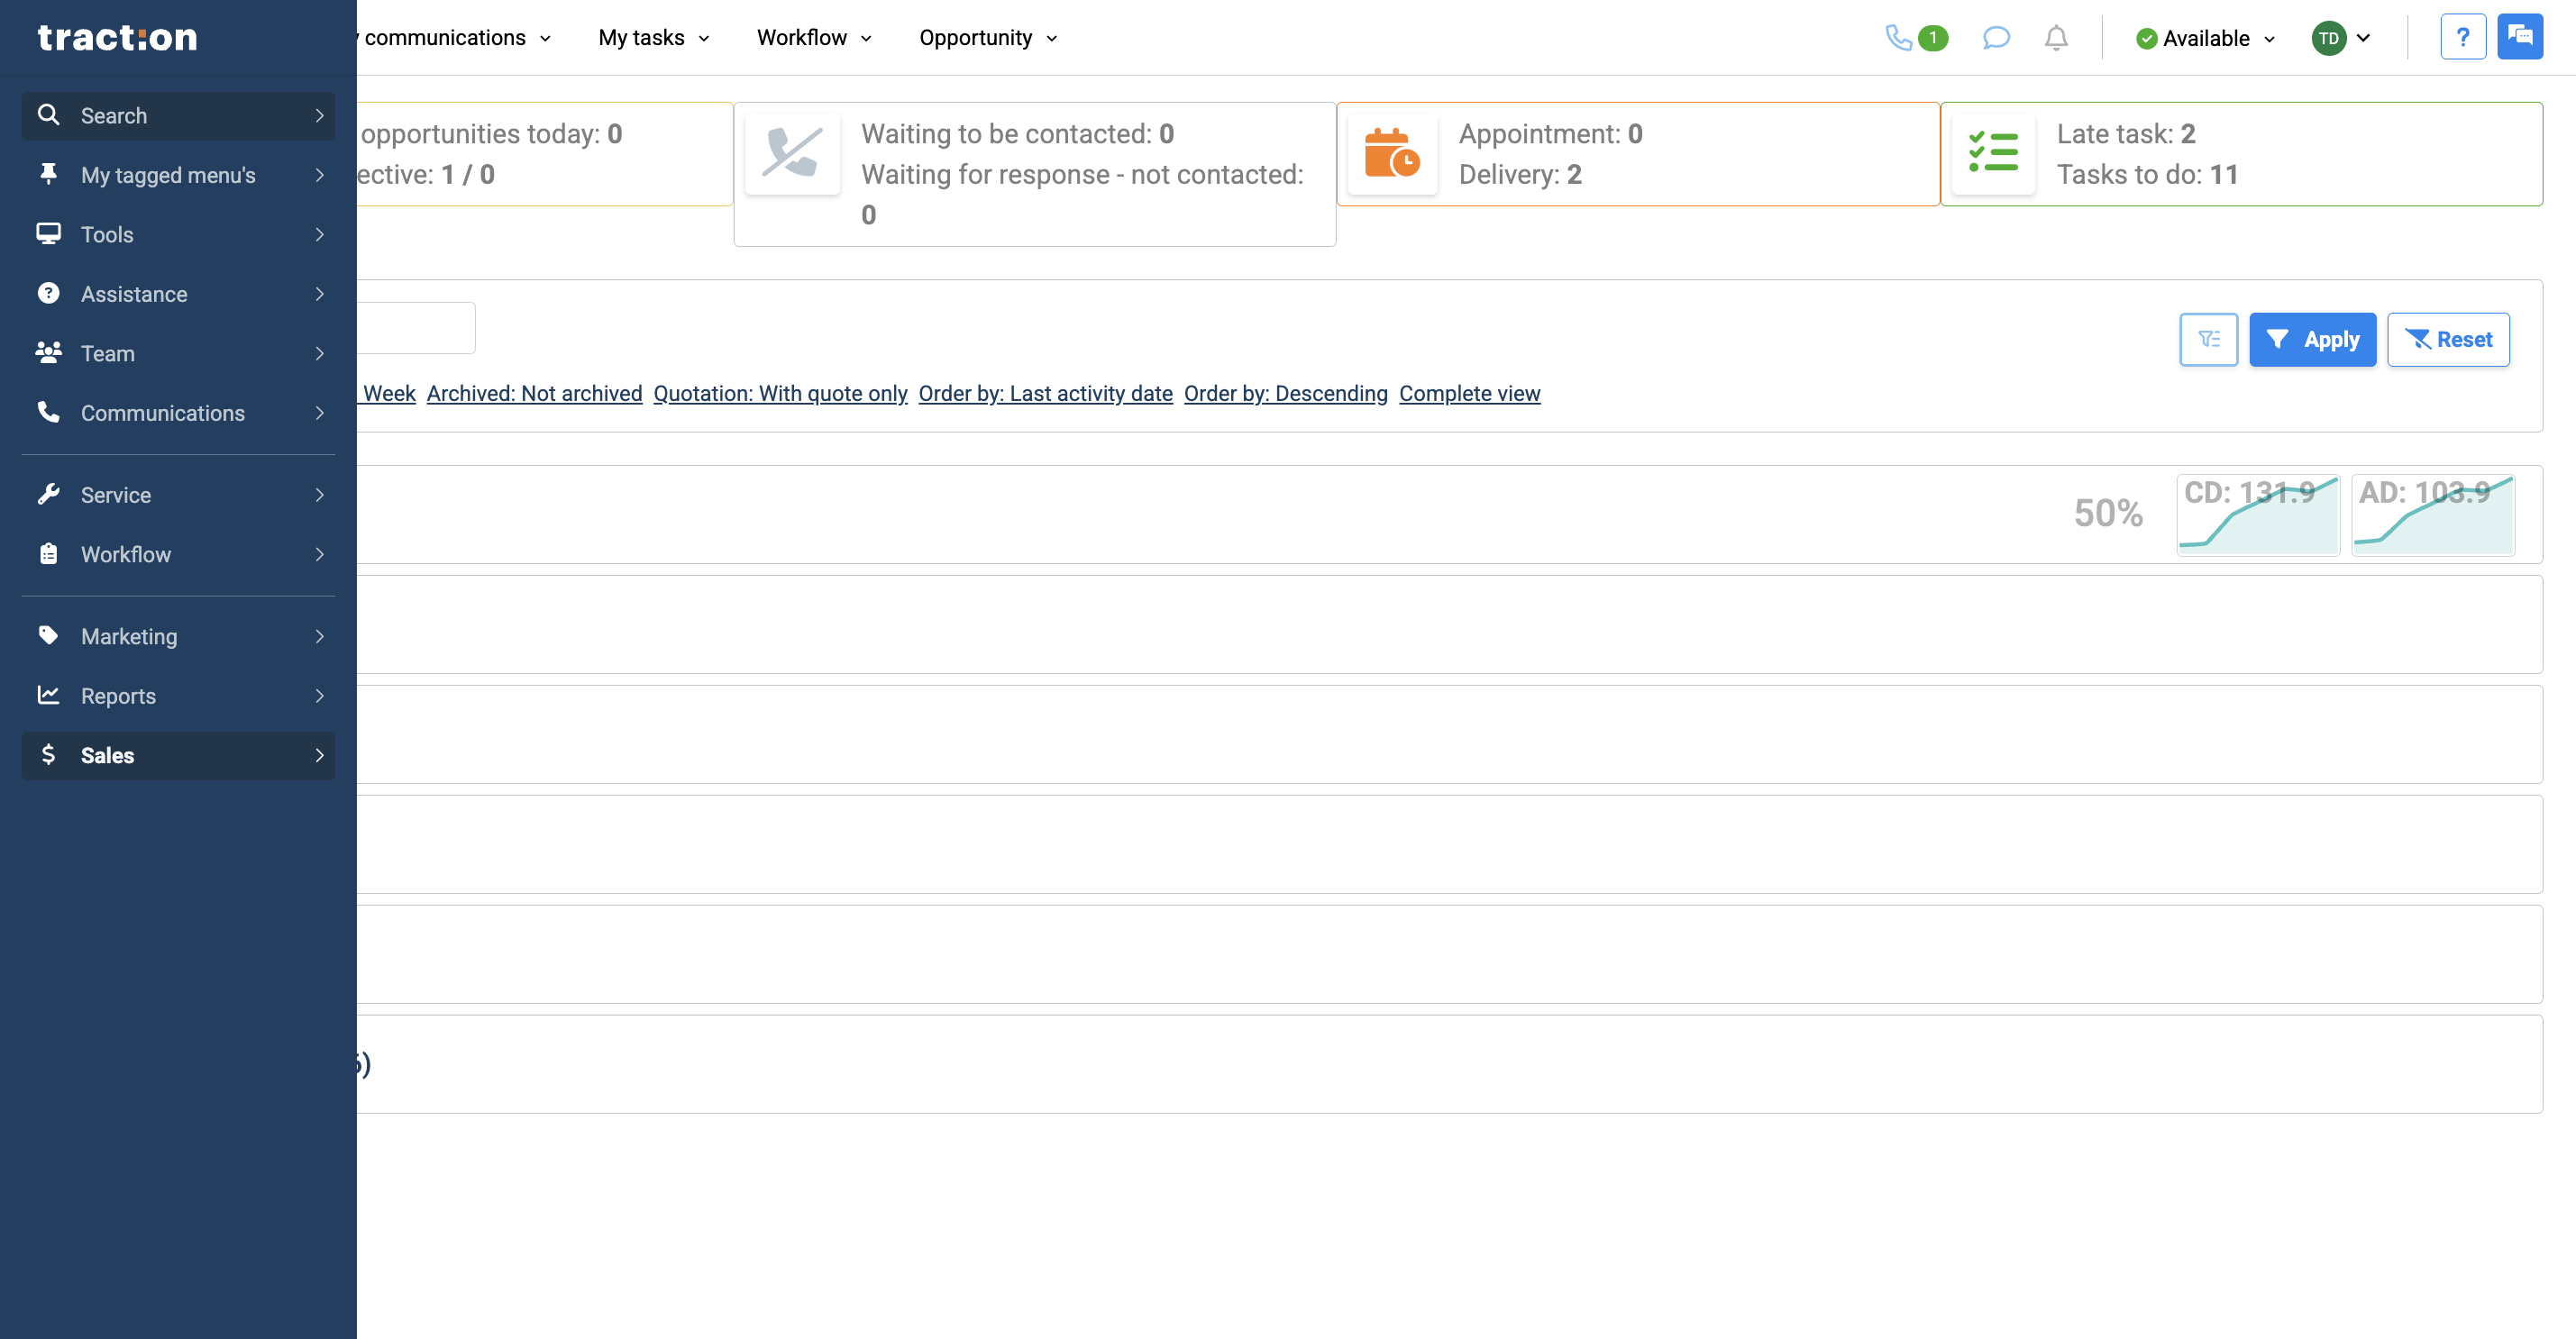Apply the selected filters

point(2312,340)
